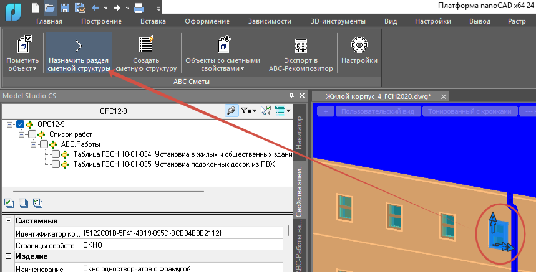Open Объекты со сметными свойствами dropdown

[x=223, y=53]
